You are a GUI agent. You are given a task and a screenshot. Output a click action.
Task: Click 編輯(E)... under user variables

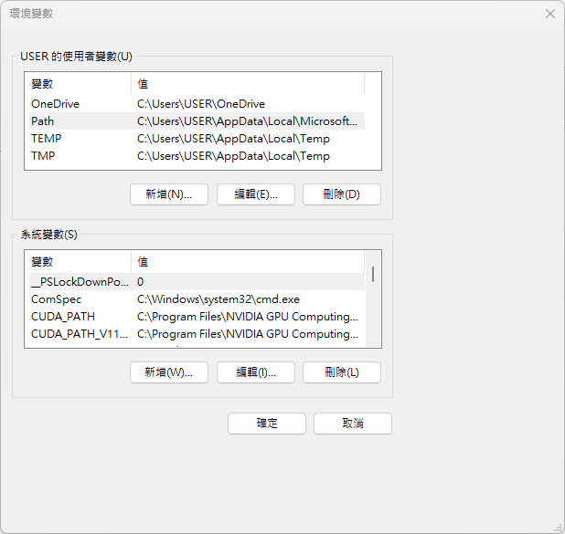tap(256, 194)
